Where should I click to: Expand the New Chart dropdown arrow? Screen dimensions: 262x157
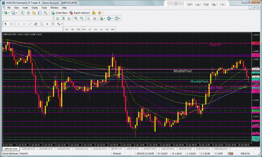(9, 13)
